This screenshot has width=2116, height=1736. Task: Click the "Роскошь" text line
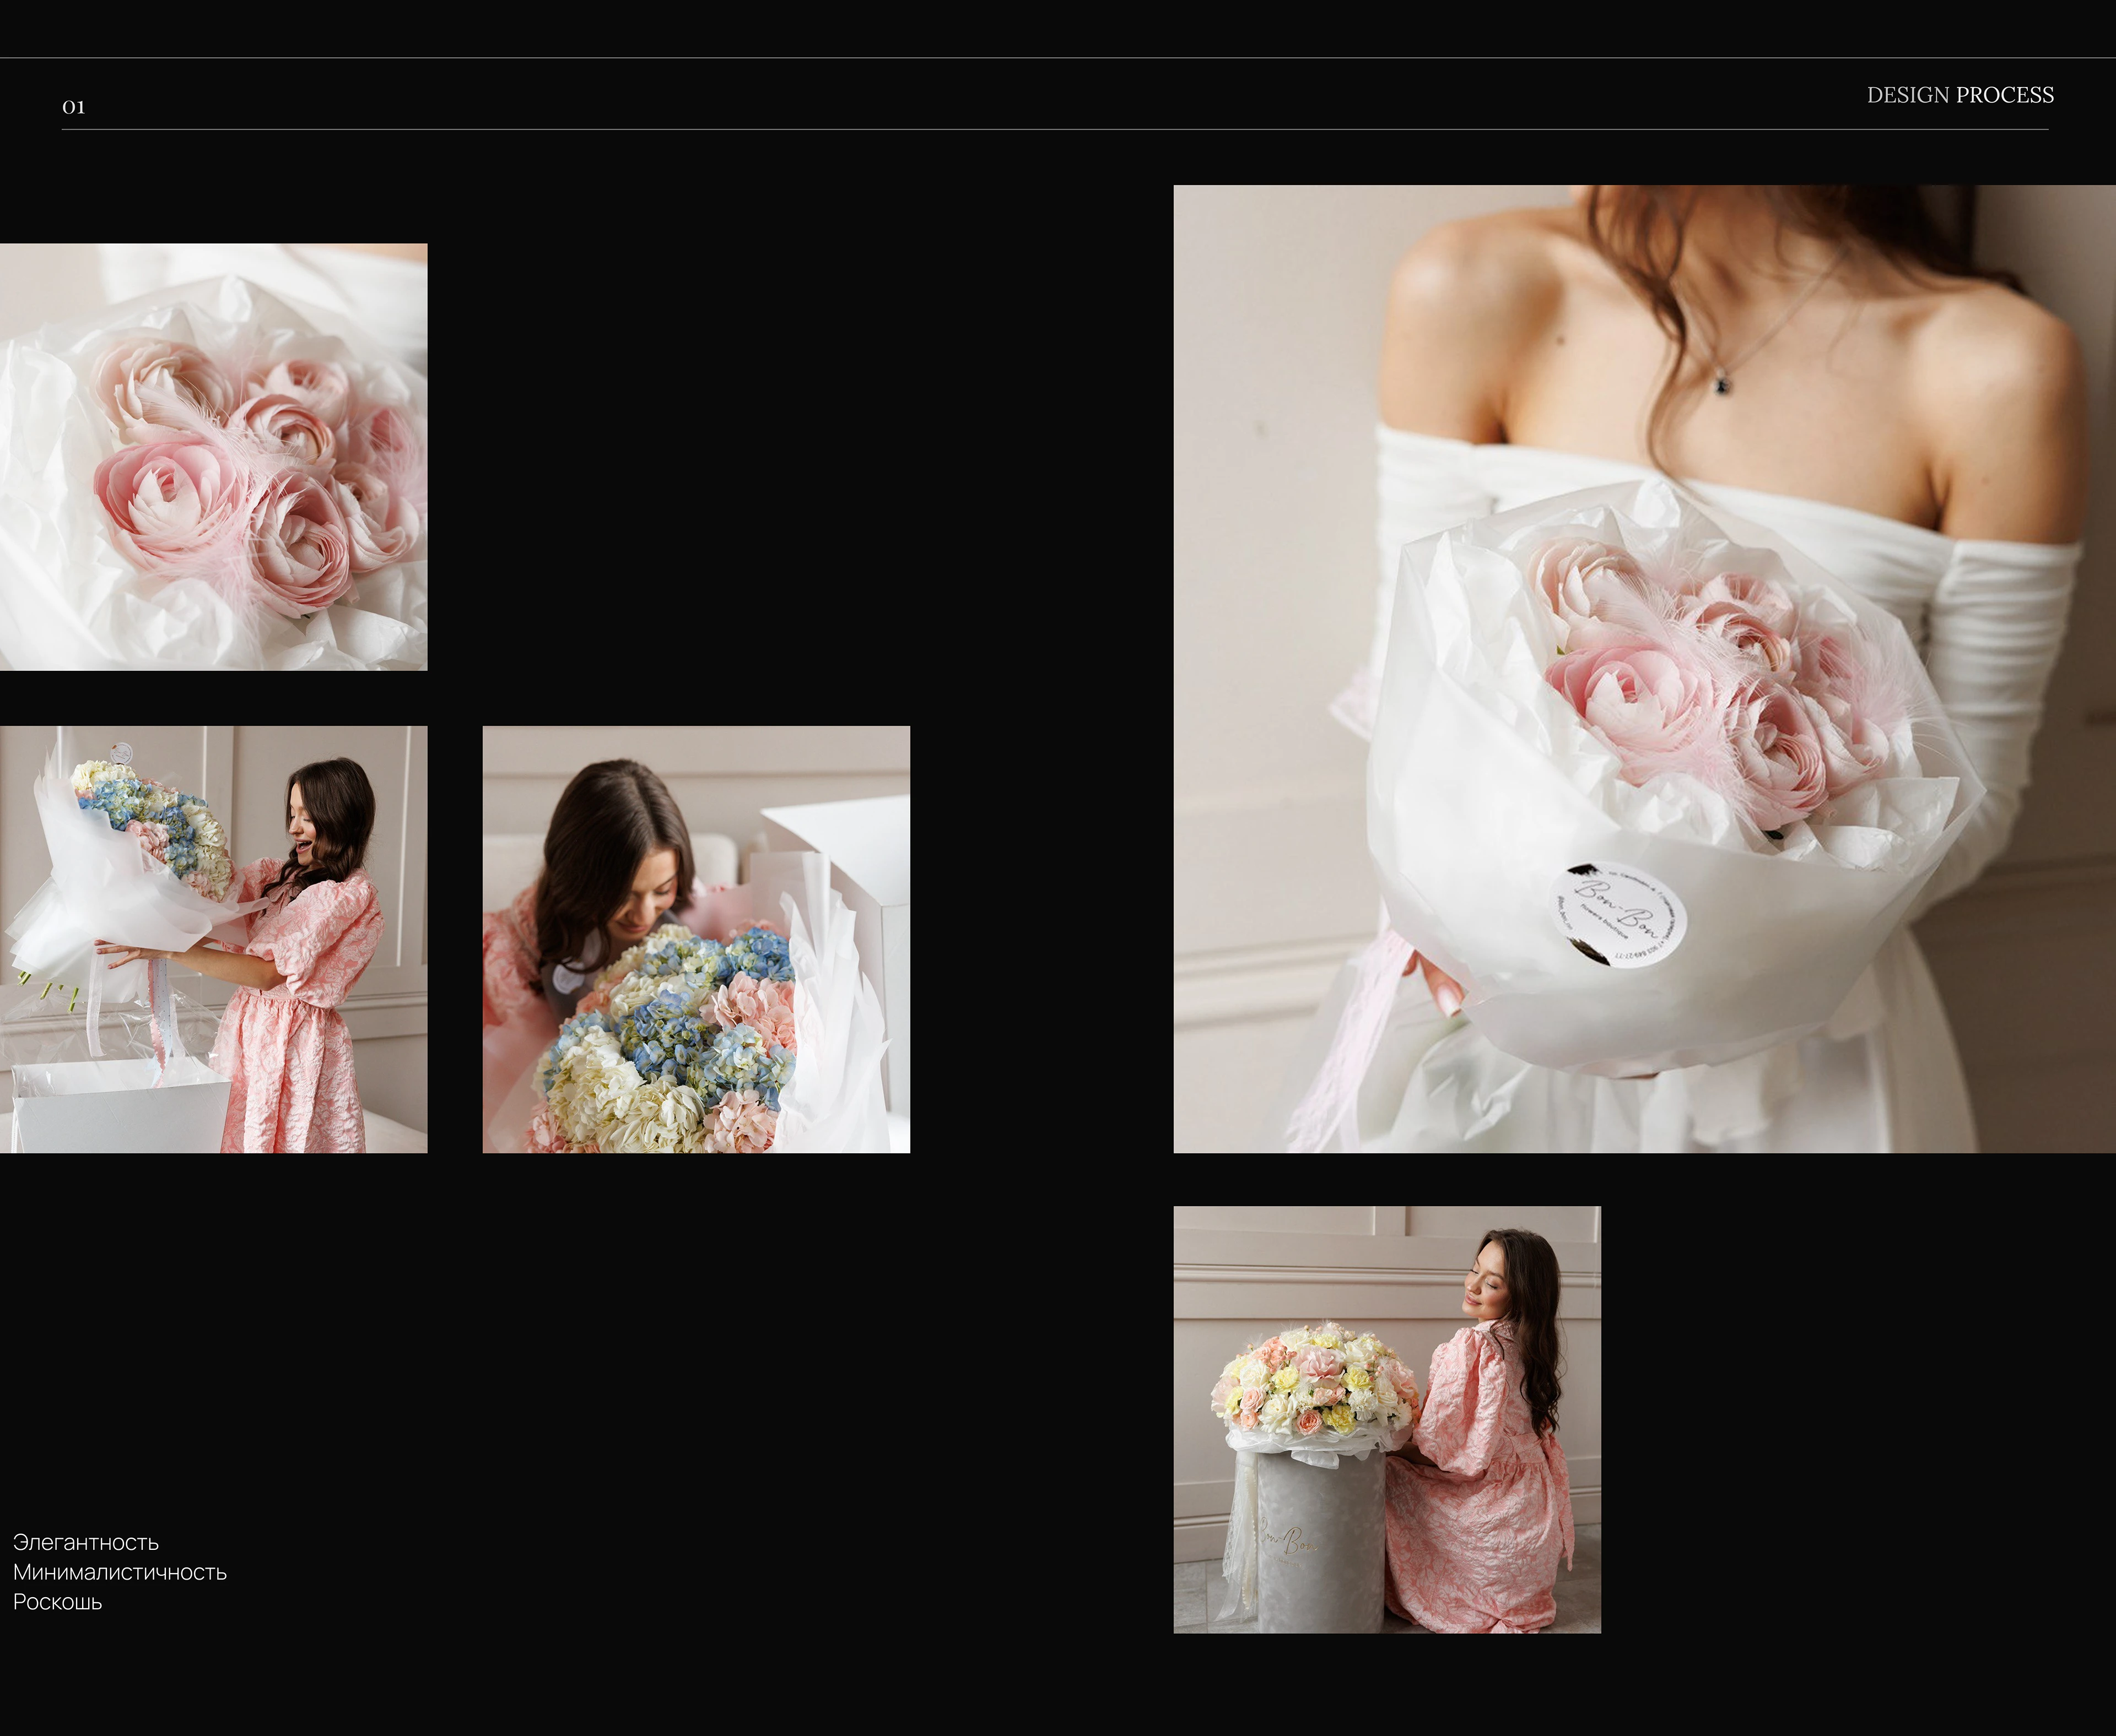(x=57, y=1602)
